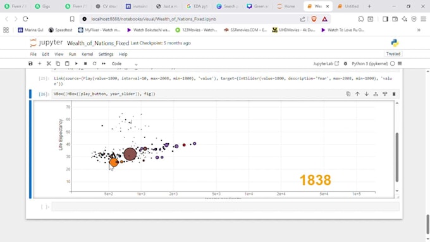The width and height of the screenshot is (430, 242).
Task: Open the File menu
Action: (x=33, y=54)
